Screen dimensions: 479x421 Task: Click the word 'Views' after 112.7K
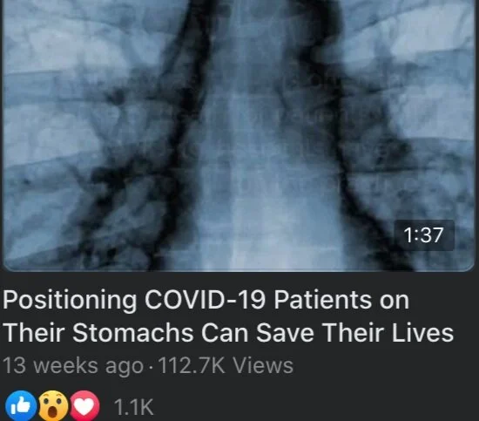coord(263,365)
